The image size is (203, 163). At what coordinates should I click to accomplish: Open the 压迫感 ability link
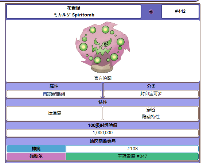coord(55,113)
